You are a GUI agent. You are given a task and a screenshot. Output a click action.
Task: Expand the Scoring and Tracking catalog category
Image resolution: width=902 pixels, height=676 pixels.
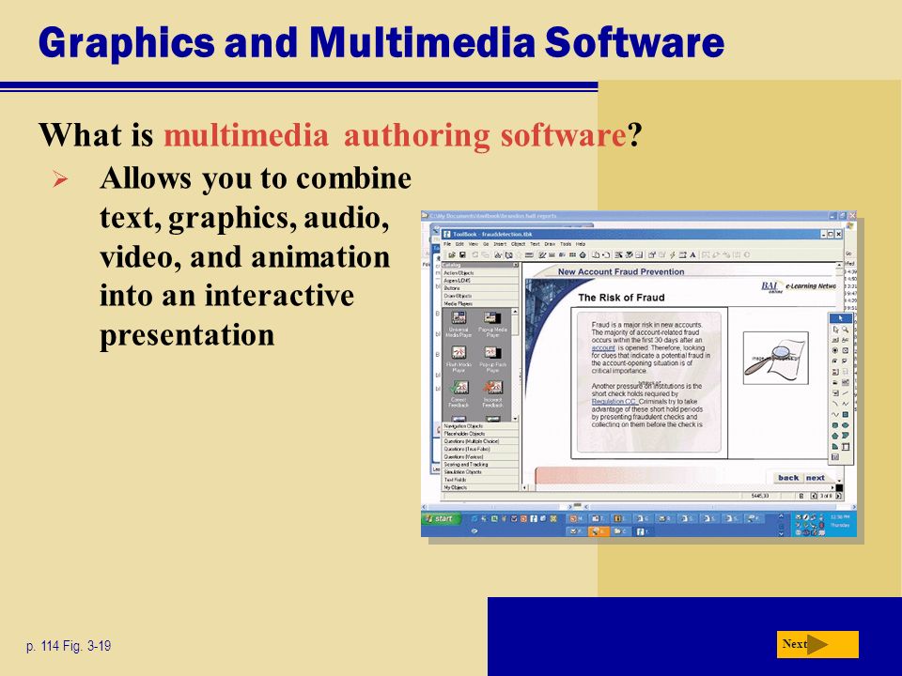pos(480,464)
